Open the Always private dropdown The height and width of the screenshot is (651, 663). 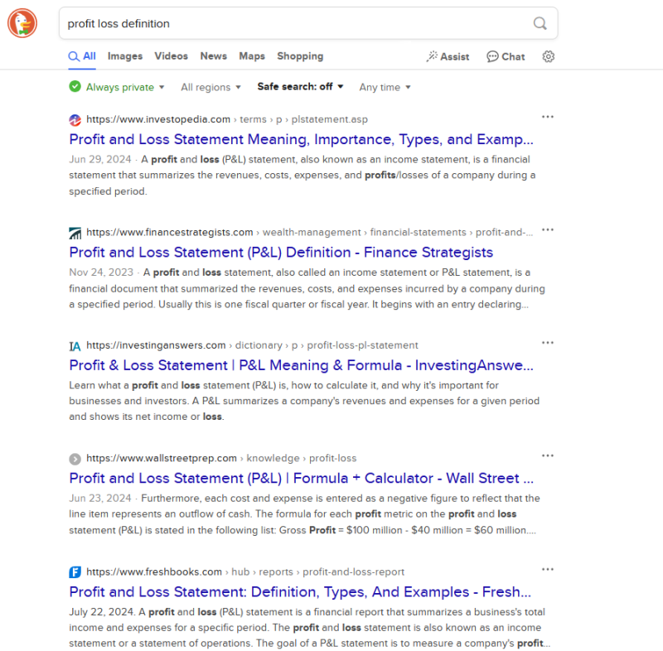125,87
